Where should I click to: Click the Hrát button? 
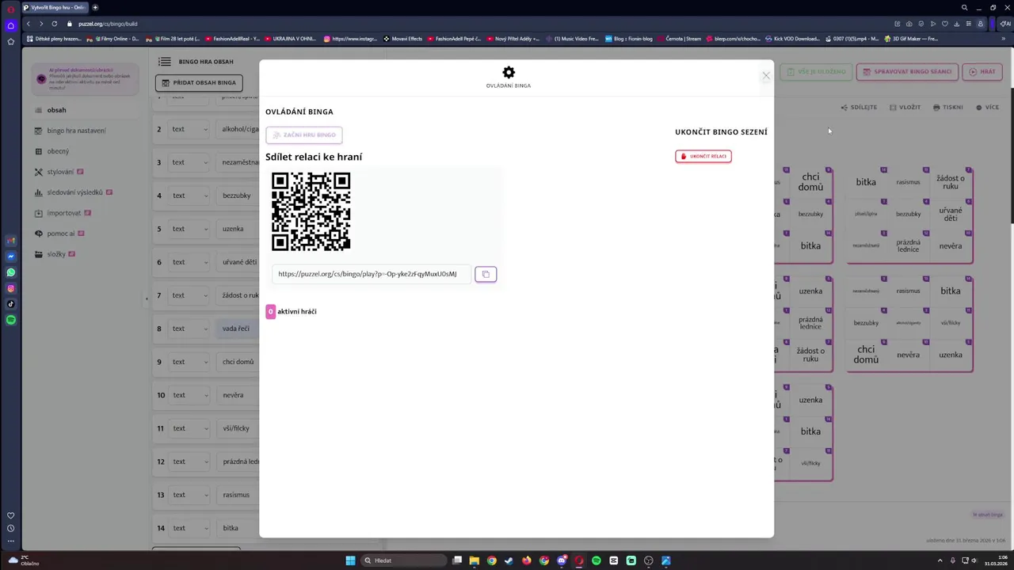coord(982,71)
